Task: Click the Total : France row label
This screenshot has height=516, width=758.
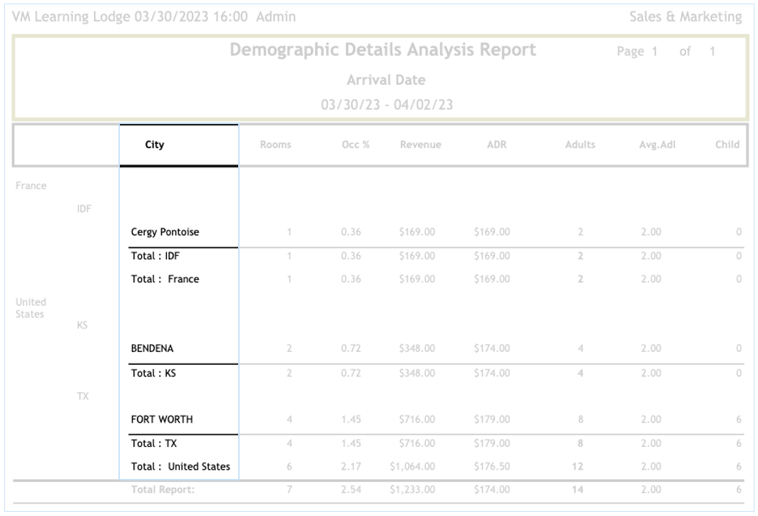Action: [165, 279]
